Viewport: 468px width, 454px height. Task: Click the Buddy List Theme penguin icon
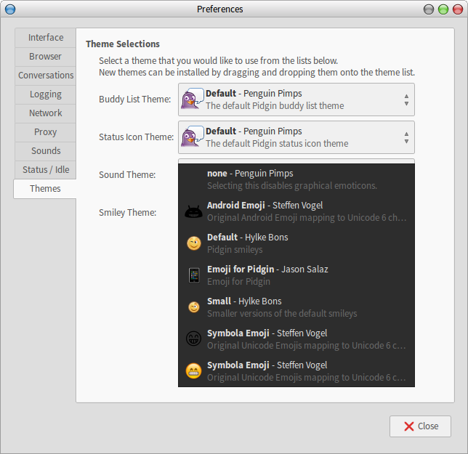click(192, 99)
